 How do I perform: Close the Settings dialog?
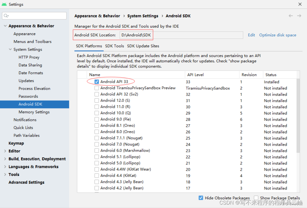(x=300, y=4)
